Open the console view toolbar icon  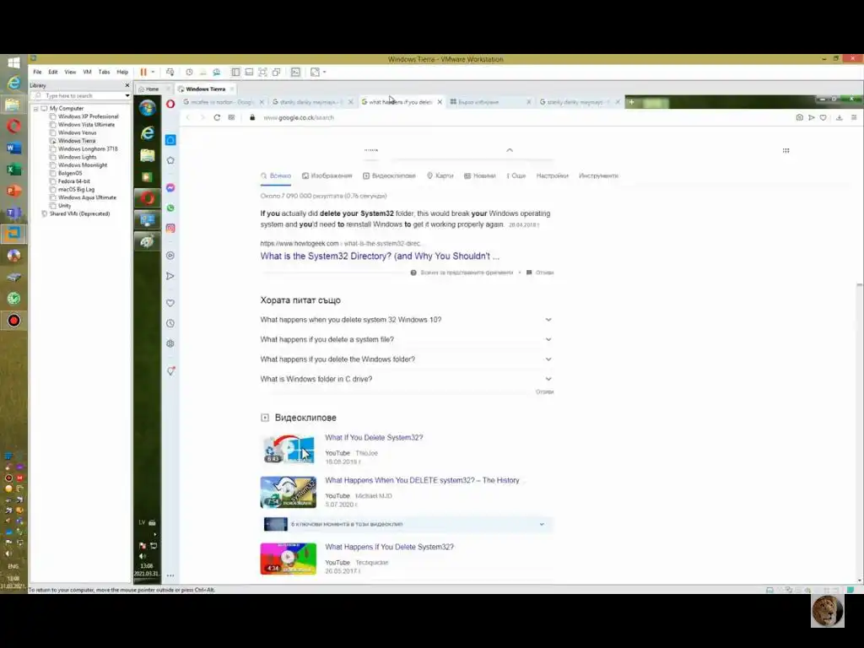[296, 73]
